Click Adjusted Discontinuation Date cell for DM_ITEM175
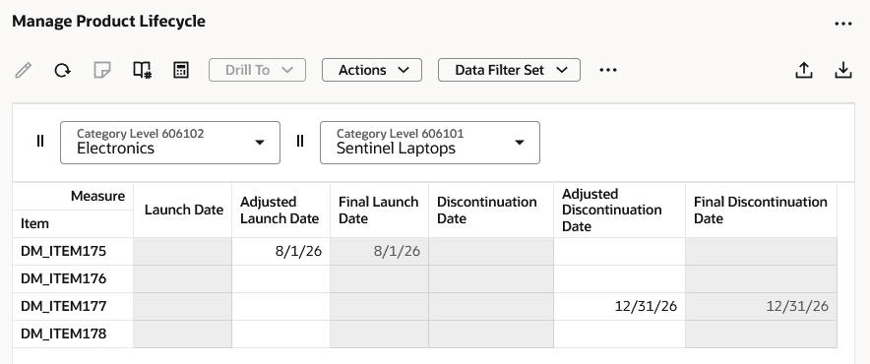This screenshot has width=870, height=364. 619,252
